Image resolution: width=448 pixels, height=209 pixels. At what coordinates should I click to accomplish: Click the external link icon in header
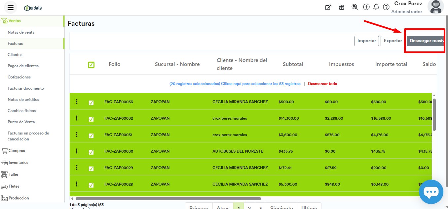pyautogui.click(x=328, y=7)
